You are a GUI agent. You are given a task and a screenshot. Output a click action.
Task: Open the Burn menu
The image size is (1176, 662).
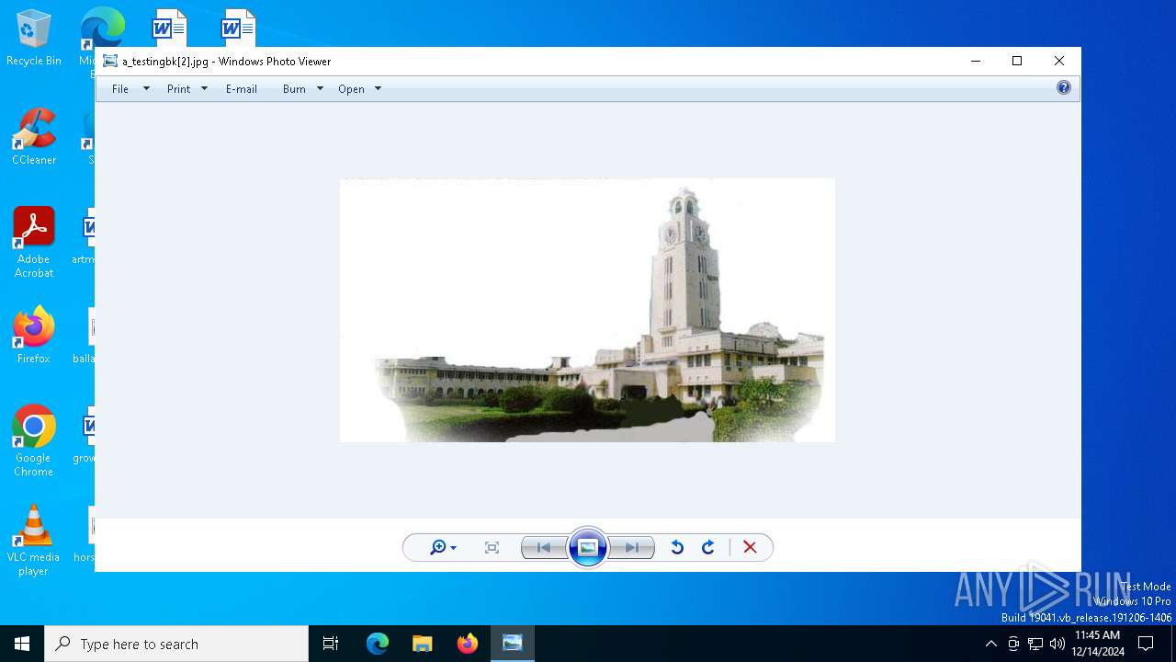pos(294,89)
